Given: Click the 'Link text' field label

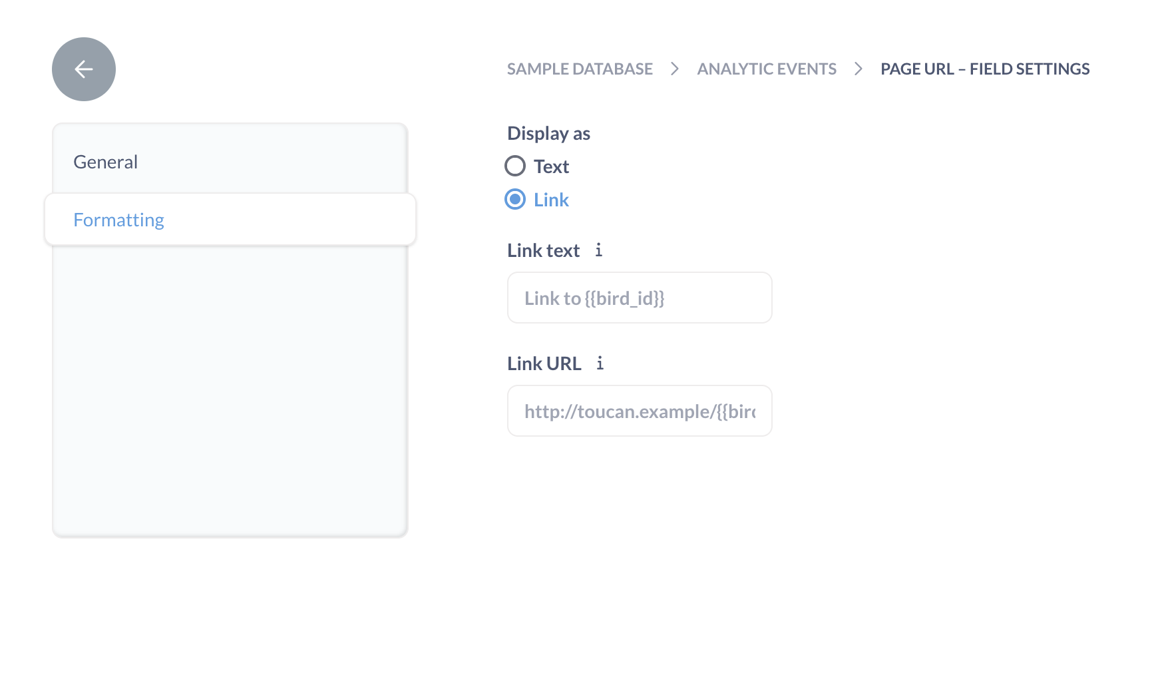Looking at the screenshot, I should [x=543, y=251].
